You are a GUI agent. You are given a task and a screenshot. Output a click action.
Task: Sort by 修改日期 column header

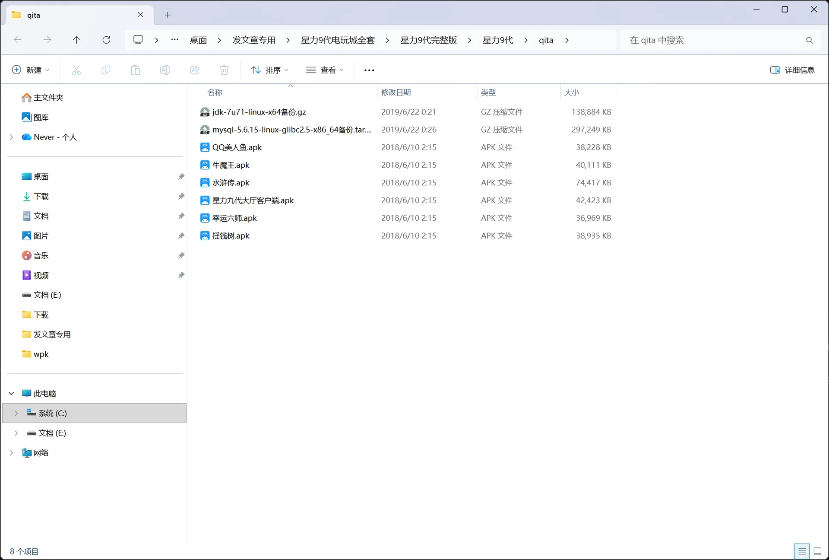[427, 92]
